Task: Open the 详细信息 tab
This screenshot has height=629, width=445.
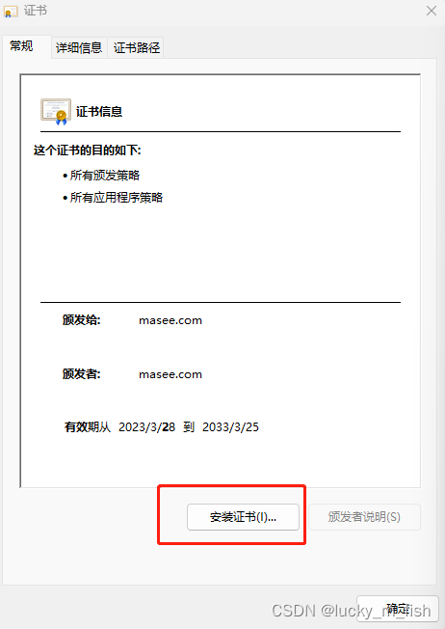Action: [x=79, y=48]
